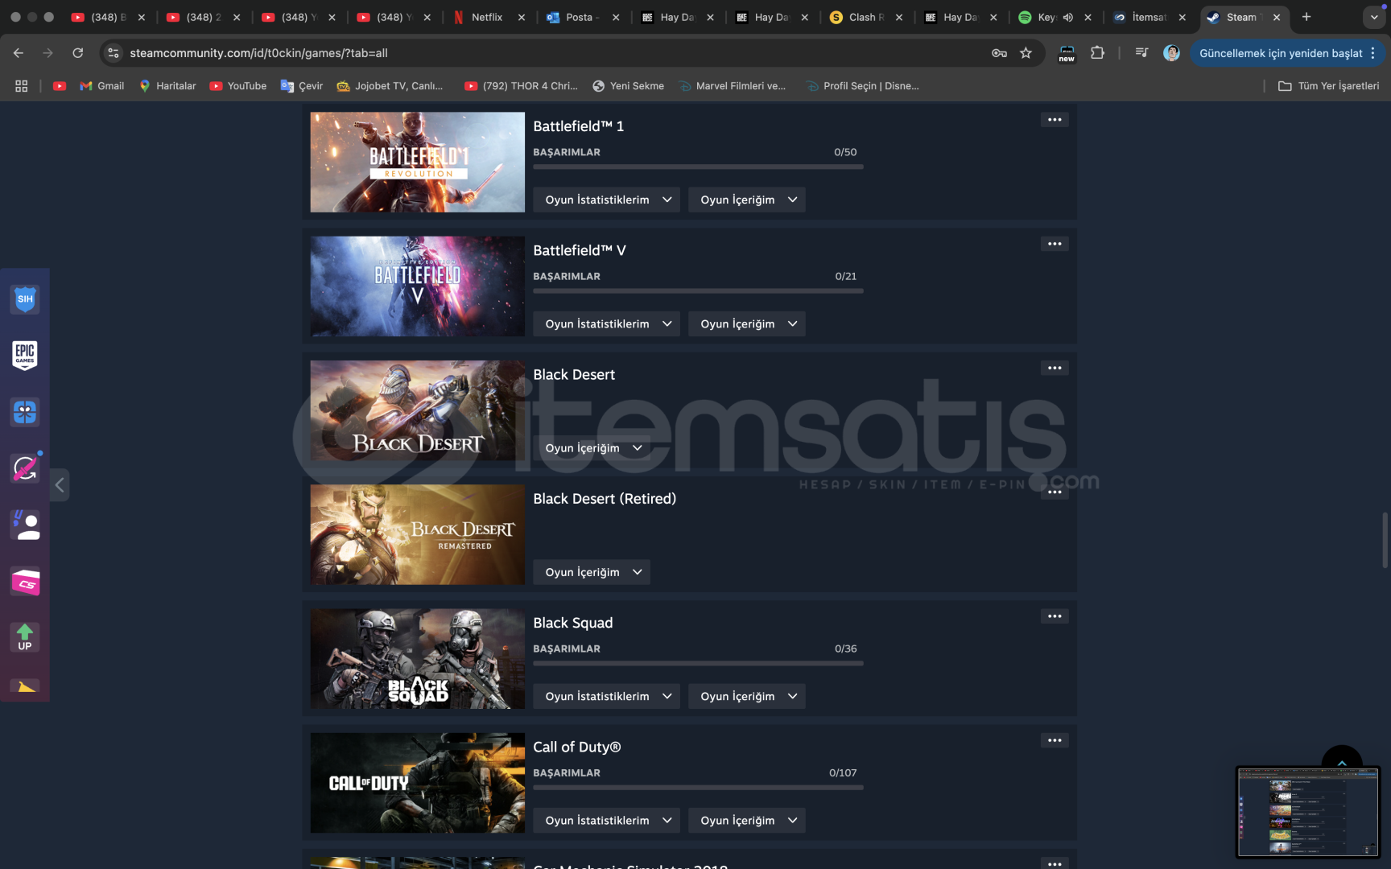1391x869 pixels.
Task: Open the person profile sidebar icon
Action: pyautogui.click(x=25, y=525)
